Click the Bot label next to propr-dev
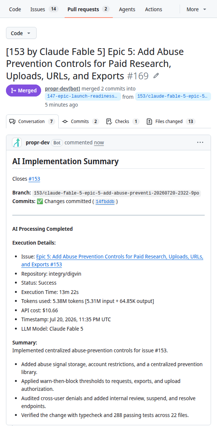Viewport: 217px width, 426px height. pyautogui.click(x=57, y=142)
